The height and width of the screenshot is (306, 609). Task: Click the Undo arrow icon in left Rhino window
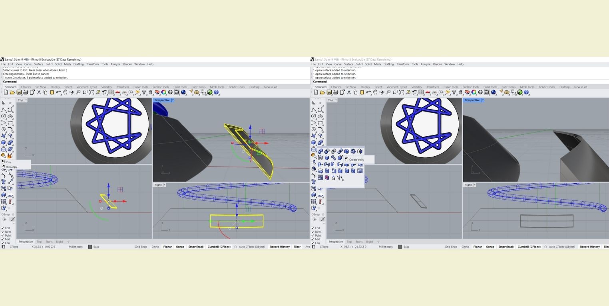(58, 92)
